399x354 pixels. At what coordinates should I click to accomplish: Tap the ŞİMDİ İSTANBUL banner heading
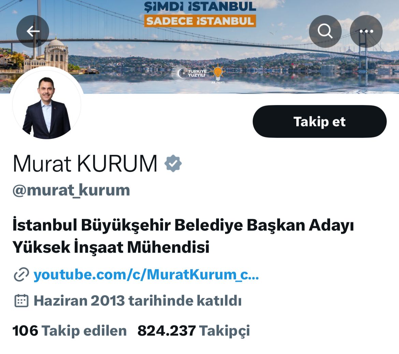click(200, 6)
